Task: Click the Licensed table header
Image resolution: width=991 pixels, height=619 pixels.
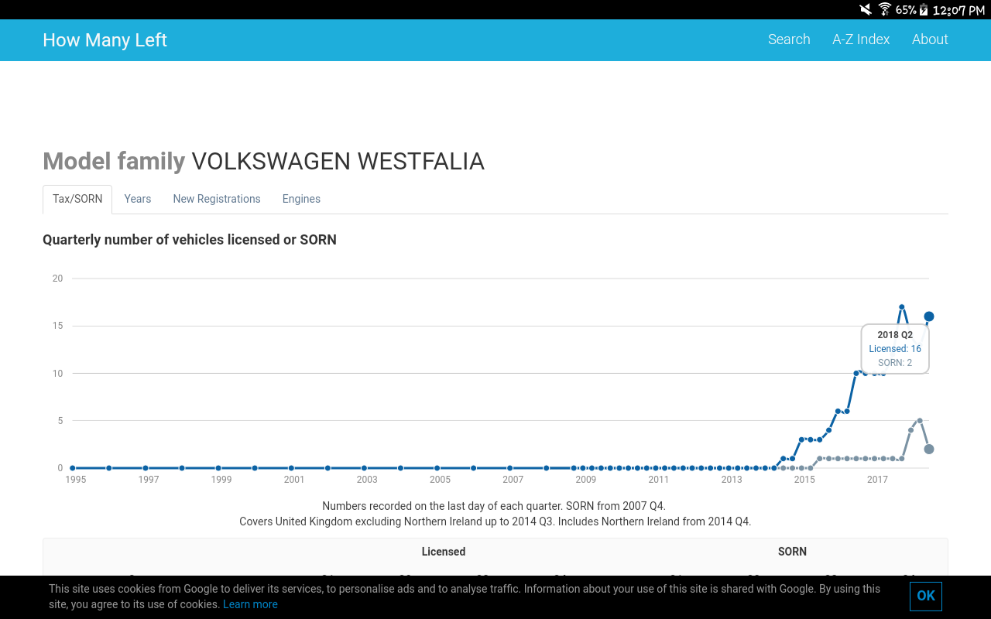Action: point(444,552)
